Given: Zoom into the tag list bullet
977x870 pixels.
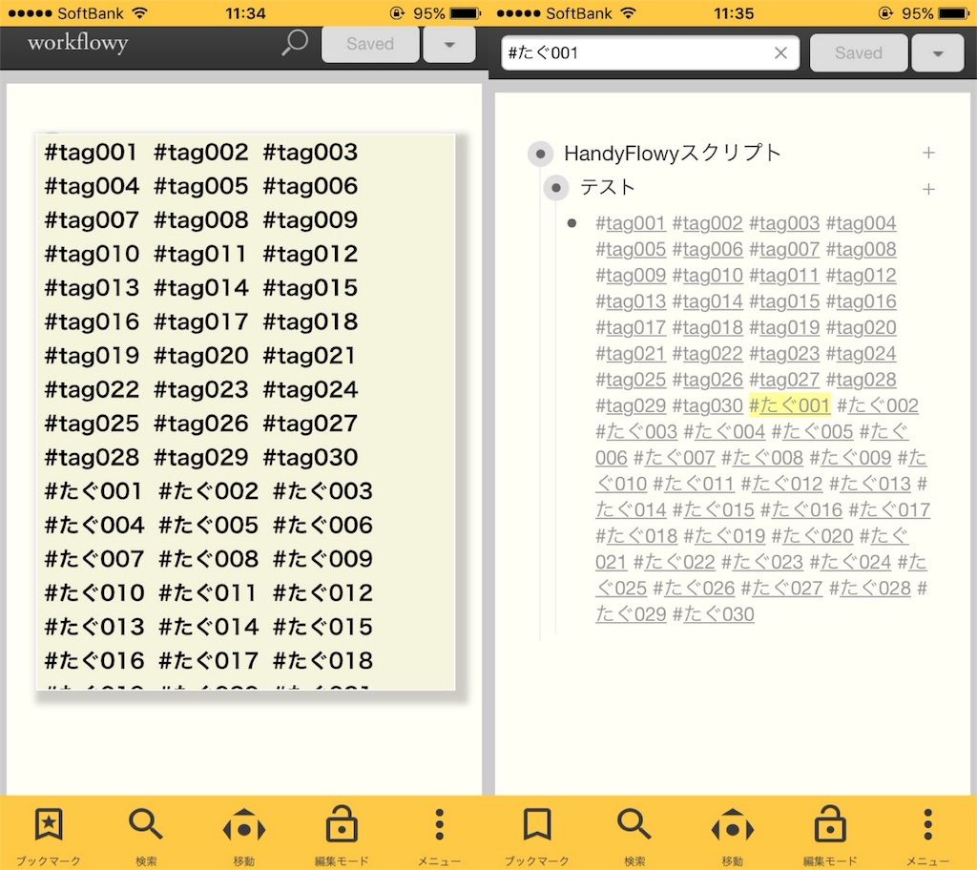Looking at the screenshot, I should tap(572, 222).
